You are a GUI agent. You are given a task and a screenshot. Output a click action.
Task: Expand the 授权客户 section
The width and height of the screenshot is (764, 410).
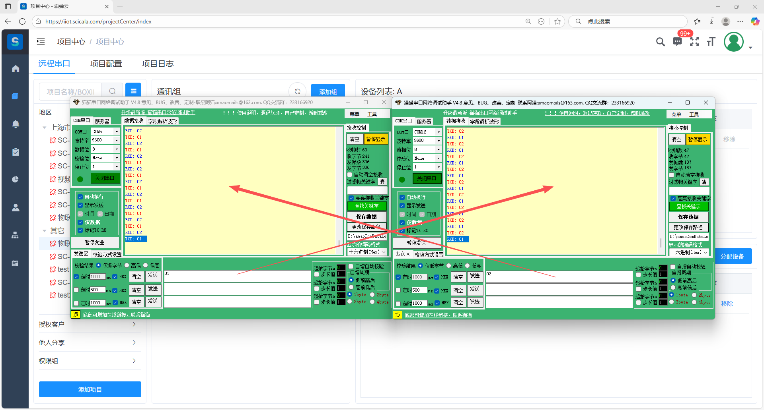point(88,325)
